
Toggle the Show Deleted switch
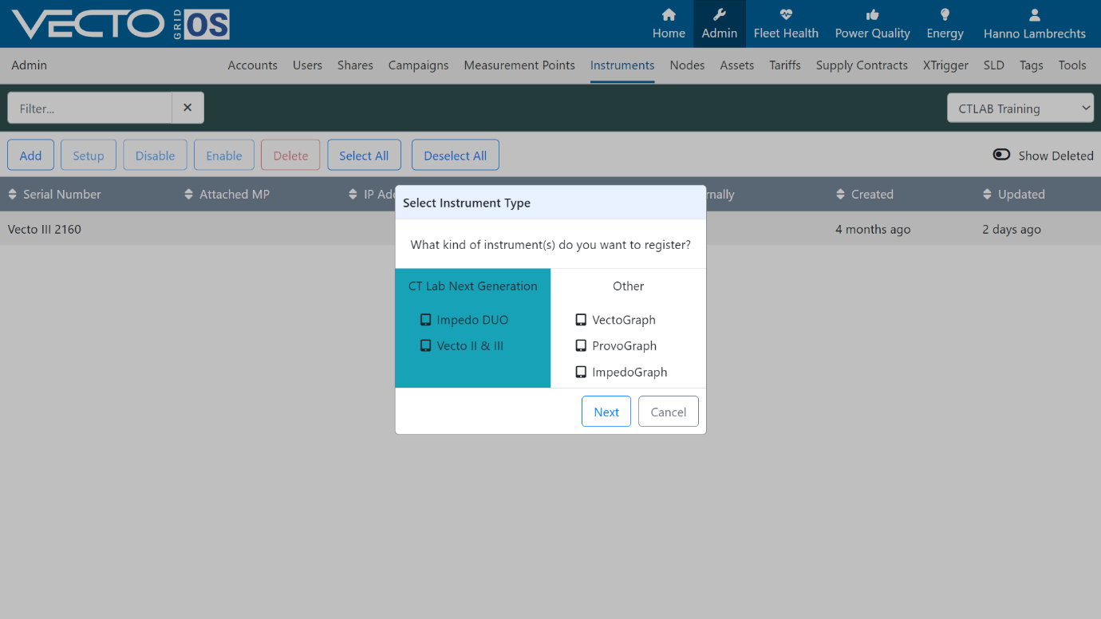[x=1001, y=155]
